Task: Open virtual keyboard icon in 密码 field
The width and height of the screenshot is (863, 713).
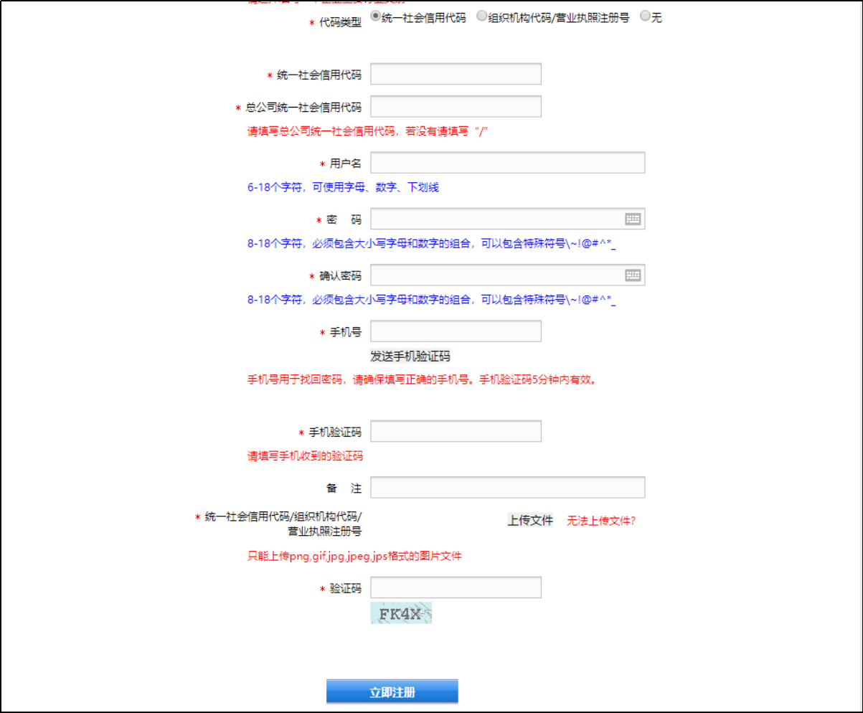Action: click(x=633, y=219)
